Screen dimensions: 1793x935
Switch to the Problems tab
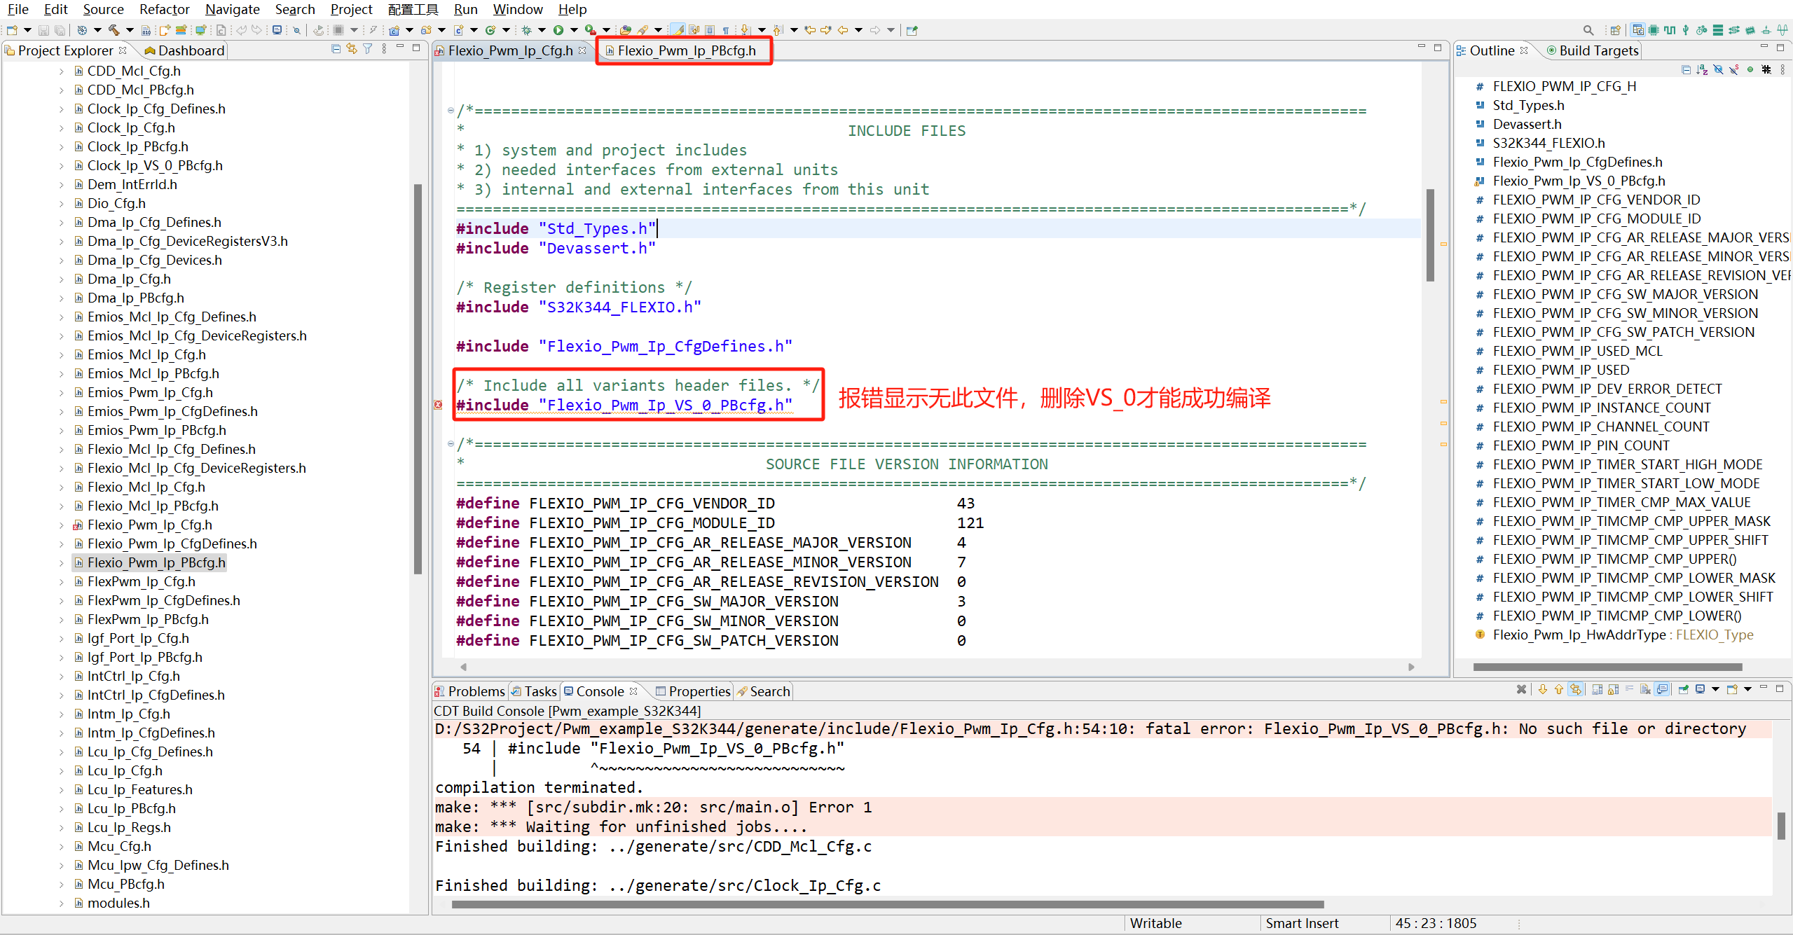click(x=475, y=691)
